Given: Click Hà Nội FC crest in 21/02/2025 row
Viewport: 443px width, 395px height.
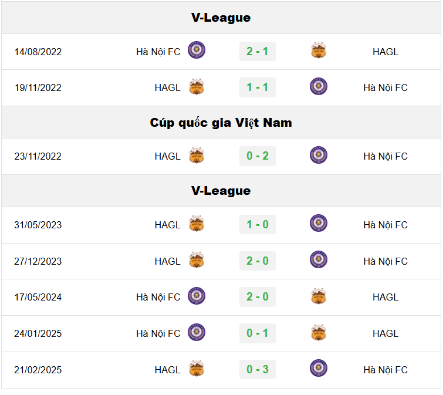Looking at the screenshot, I should point(319,369).
